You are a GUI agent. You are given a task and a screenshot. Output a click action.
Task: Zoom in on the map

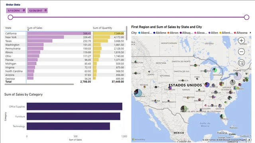(x=241, y=41)
